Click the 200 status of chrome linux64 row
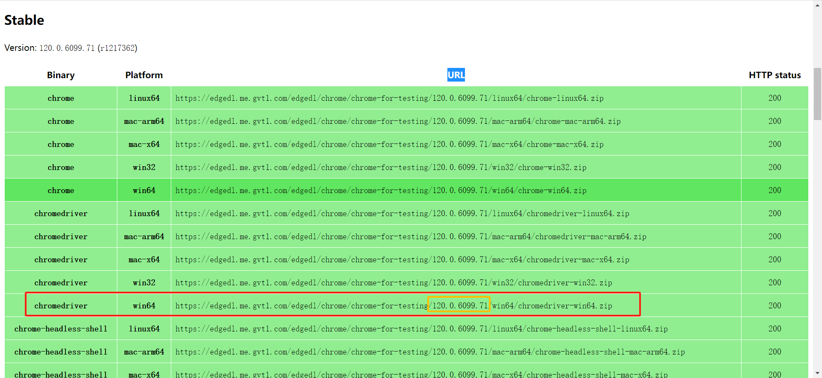Viewport: 822px width, 378px height. [x=774, y=98]
